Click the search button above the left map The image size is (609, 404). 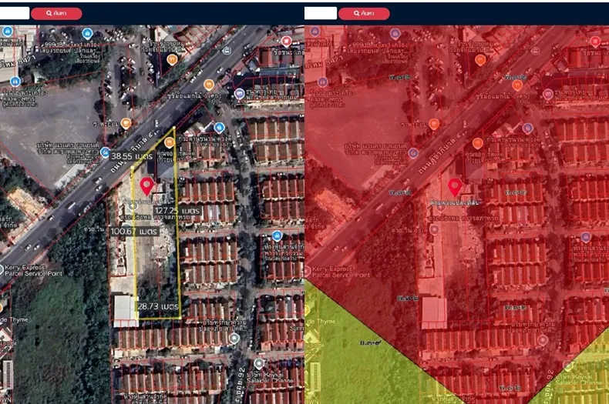[x=56, y=13]
